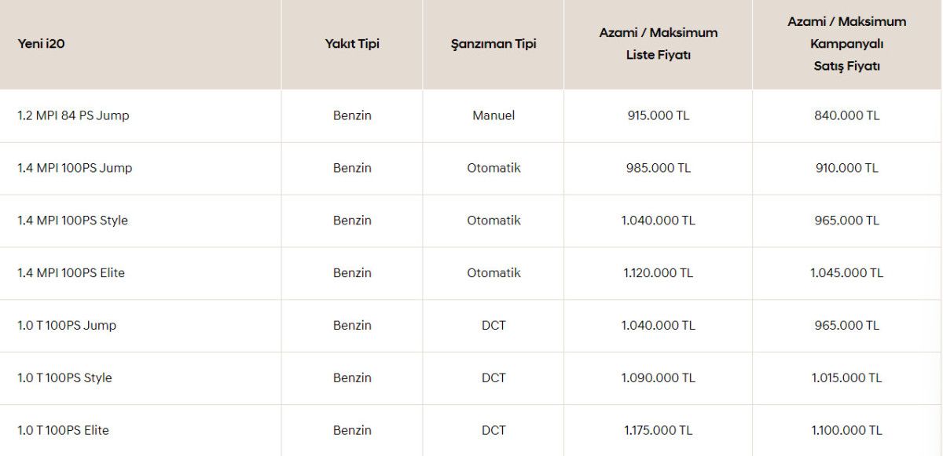Select the 1.0 T 100PS Style model
This screenshot has height=456, width=943.
pyautogui.click(x=64, y=378)
